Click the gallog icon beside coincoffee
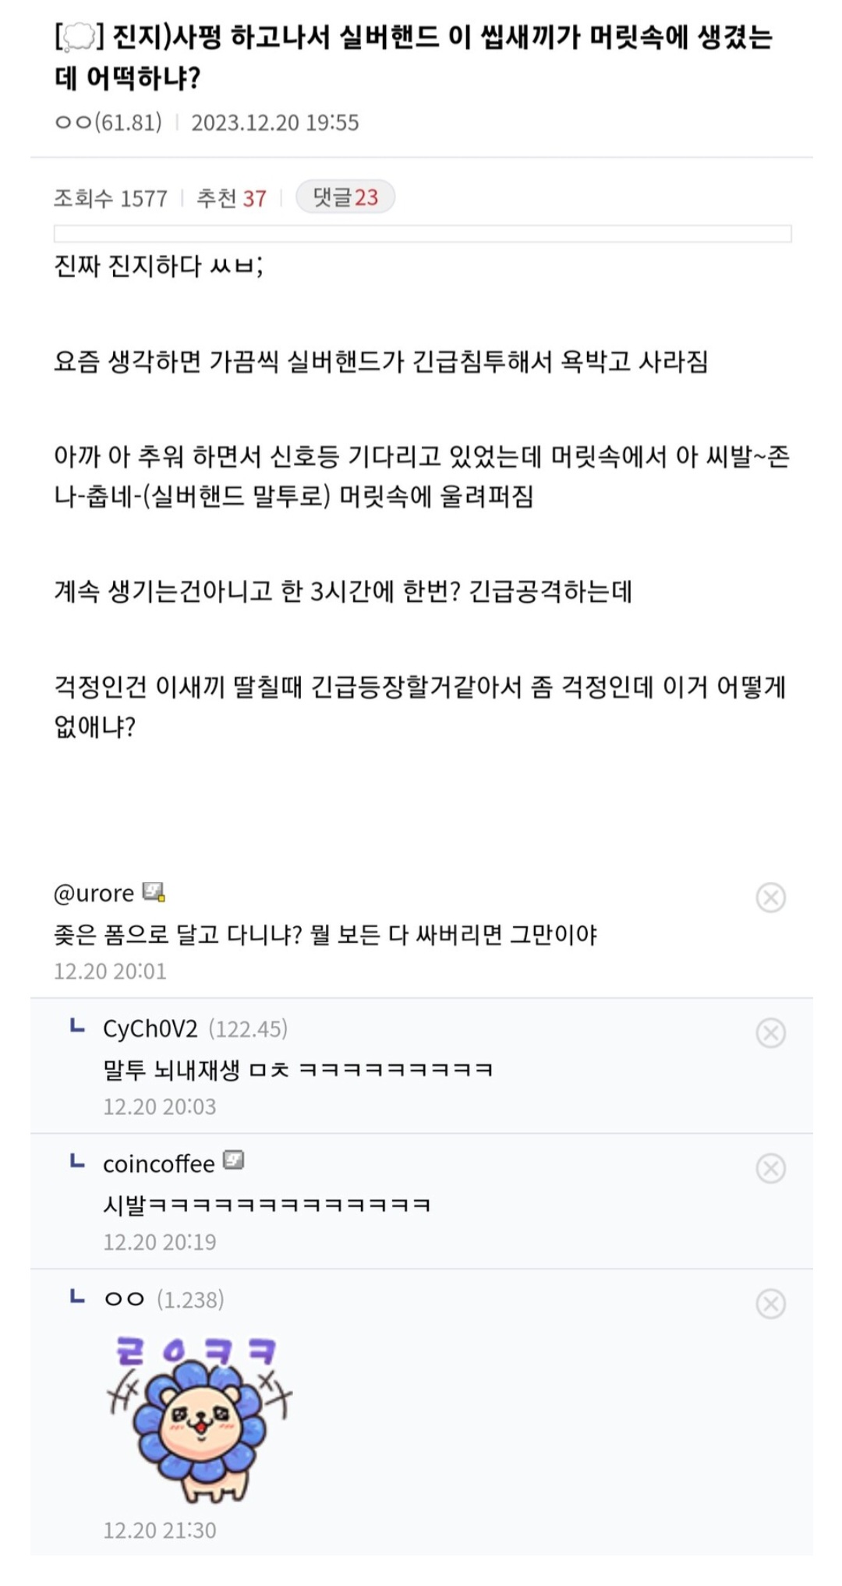This screenshot has height=1586, width=842. pos(234,1161)
